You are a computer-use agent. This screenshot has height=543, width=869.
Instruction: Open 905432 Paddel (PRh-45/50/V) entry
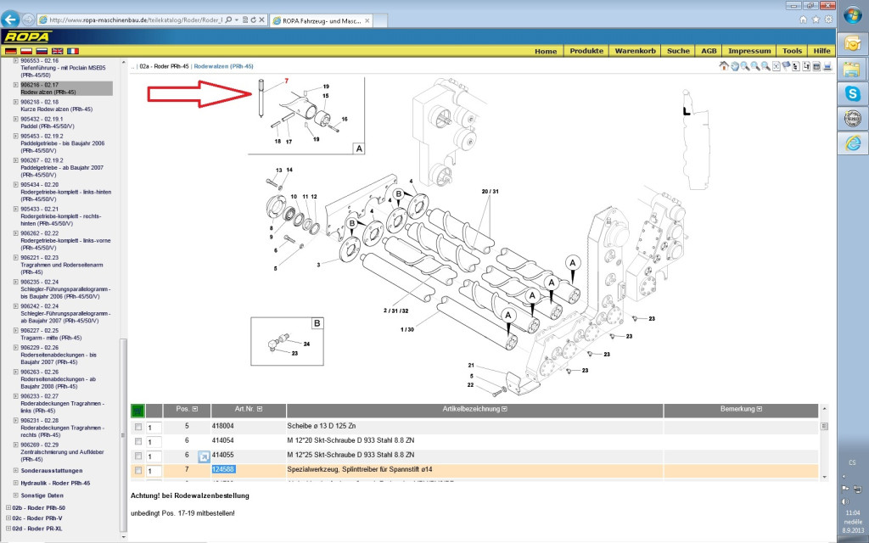click(x=46, y=123)
